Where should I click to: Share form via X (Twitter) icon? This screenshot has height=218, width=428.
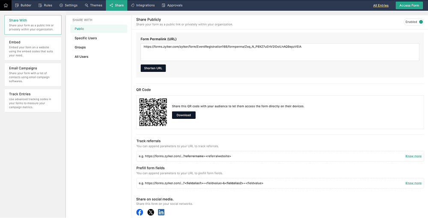coord(151,212)
